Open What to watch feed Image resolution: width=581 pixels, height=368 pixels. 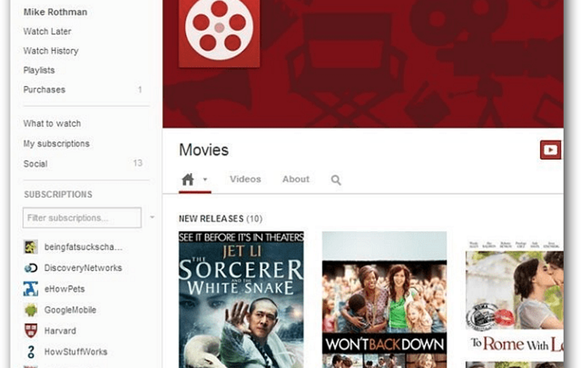52,124
